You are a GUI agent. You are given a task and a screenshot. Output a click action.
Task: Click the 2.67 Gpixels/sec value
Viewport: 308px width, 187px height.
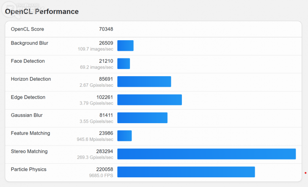(x=96, y=85)
